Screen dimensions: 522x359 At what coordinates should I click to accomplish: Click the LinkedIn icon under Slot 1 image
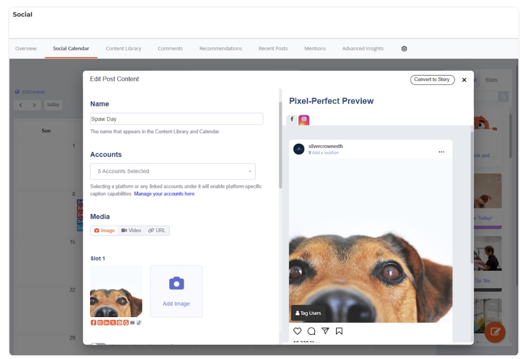(x=106, y=323)
